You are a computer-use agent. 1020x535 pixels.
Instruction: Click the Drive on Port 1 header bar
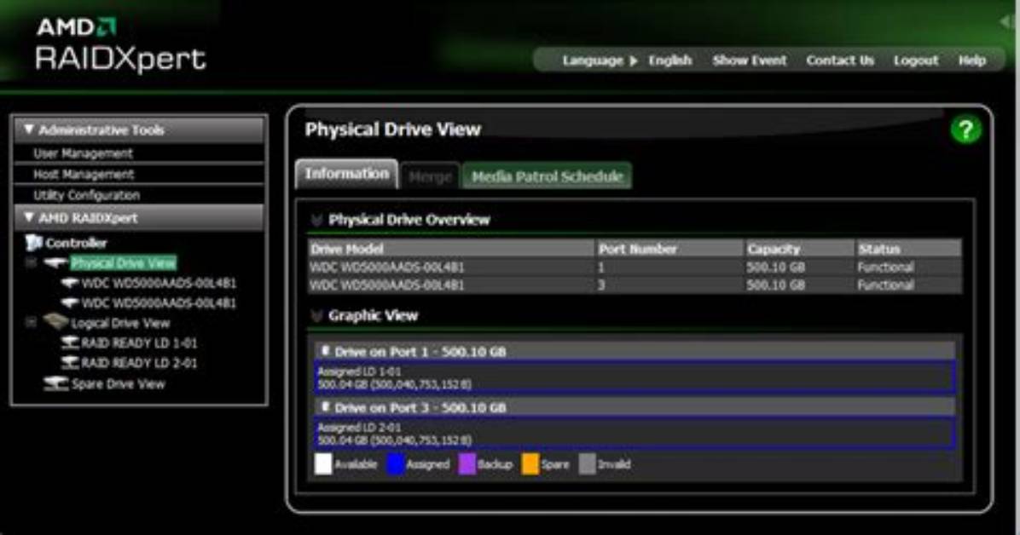click(635, 351)
